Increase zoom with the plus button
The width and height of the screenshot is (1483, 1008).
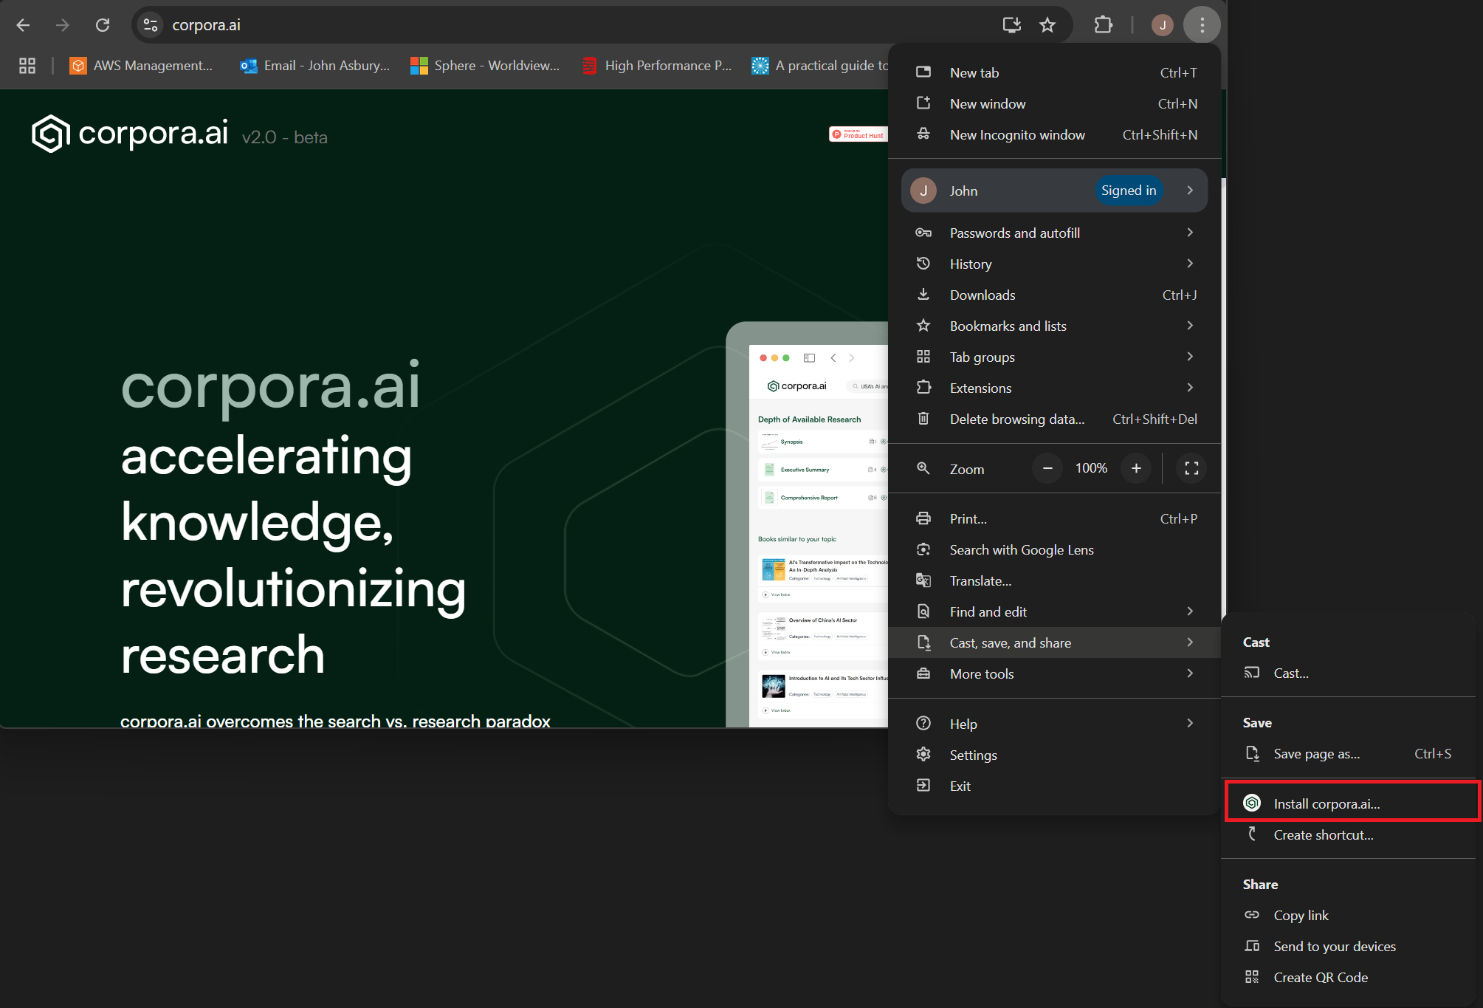pyautogui.click(x=1136, y=468)
